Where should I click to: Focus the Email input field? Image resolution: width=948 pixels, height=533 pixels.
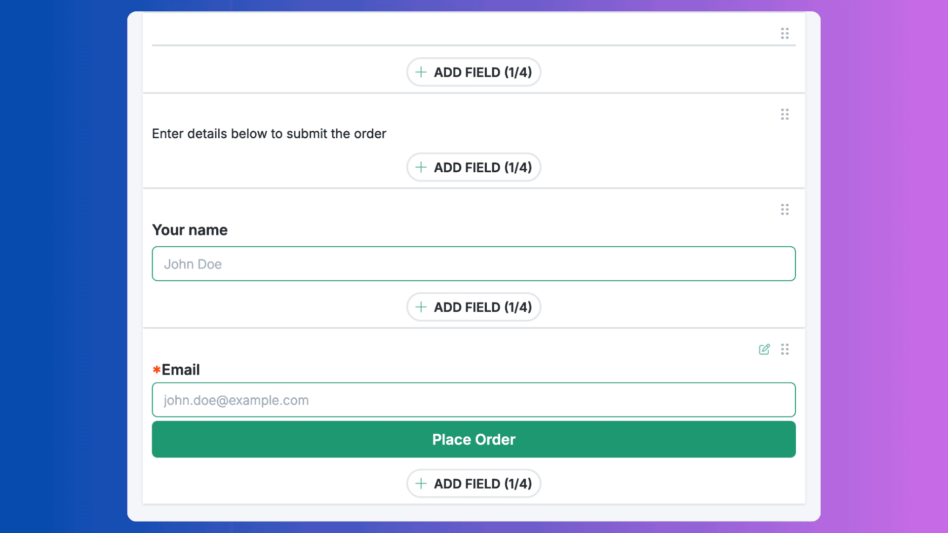tap(474, 400)
